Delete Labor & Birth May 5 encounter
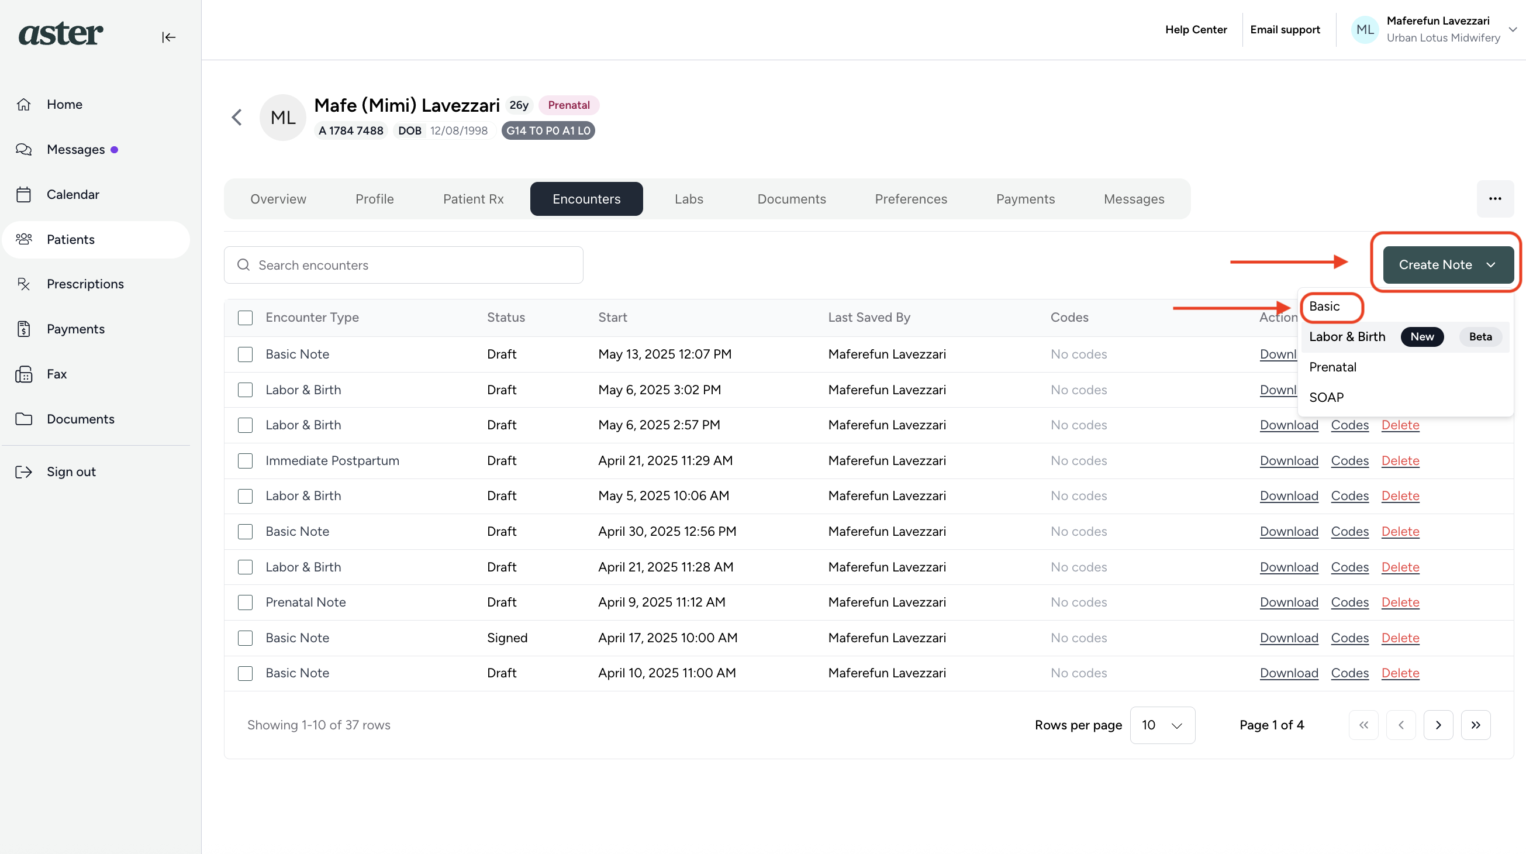1526x854 pixels. coord(1400,496)
